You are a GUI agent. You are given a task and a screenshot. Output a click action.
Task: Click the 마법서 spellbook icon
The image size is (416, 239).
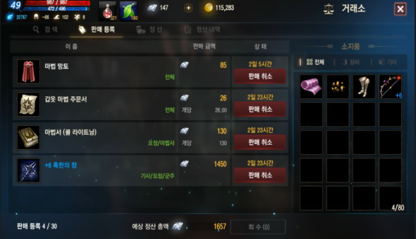[x=28, y=137]
